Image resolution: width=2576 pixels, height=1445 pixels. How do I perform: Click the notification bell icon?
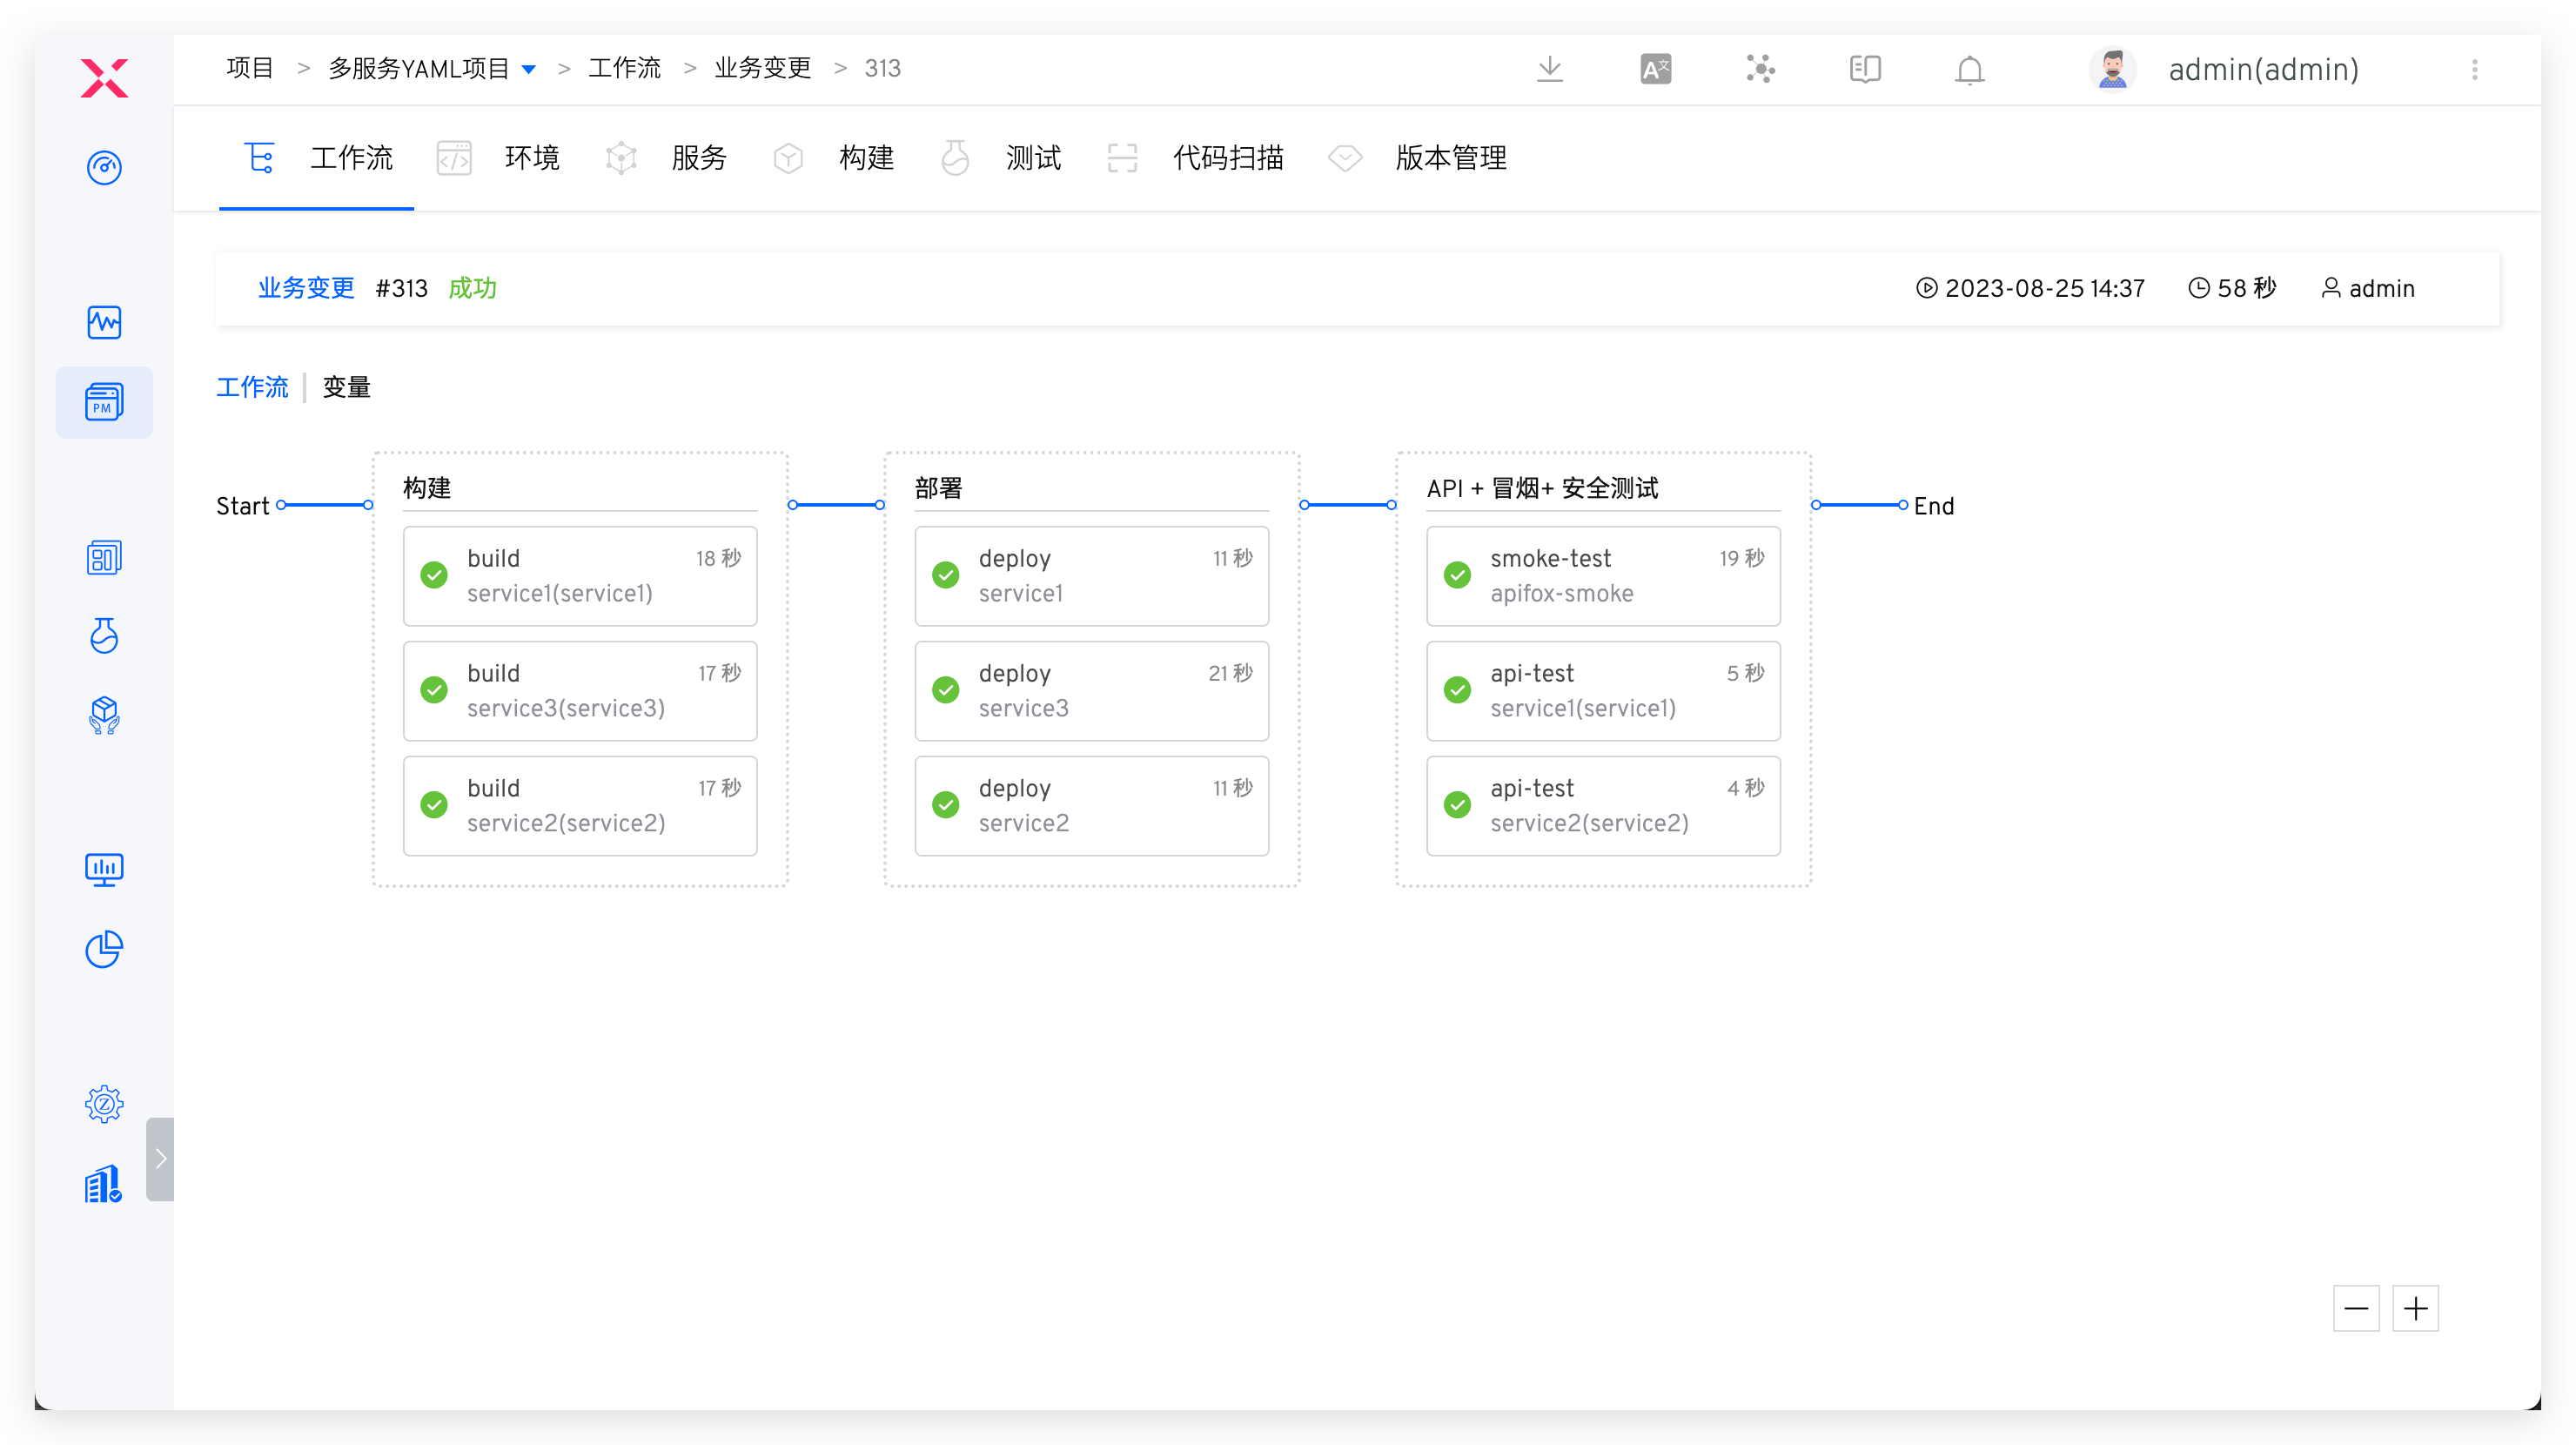click(1969, 70)
